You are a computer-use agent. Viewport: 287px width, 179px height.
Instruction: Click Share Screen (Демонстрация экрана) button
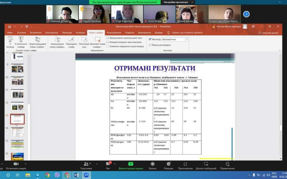pos(131,165)
